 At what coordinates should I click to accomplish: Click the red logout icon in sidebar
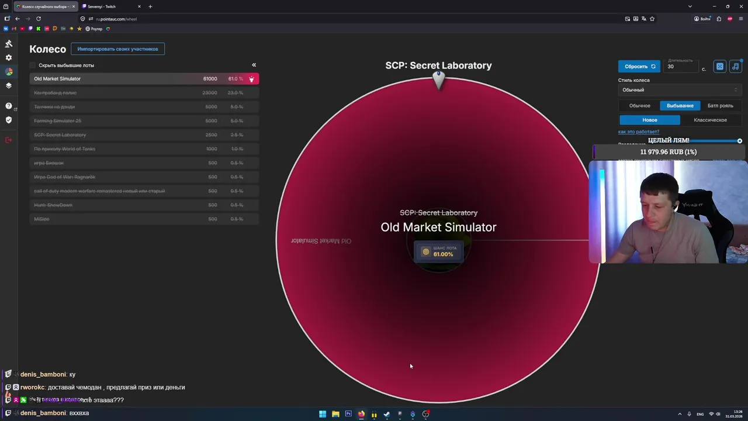[x=9, y=140]
